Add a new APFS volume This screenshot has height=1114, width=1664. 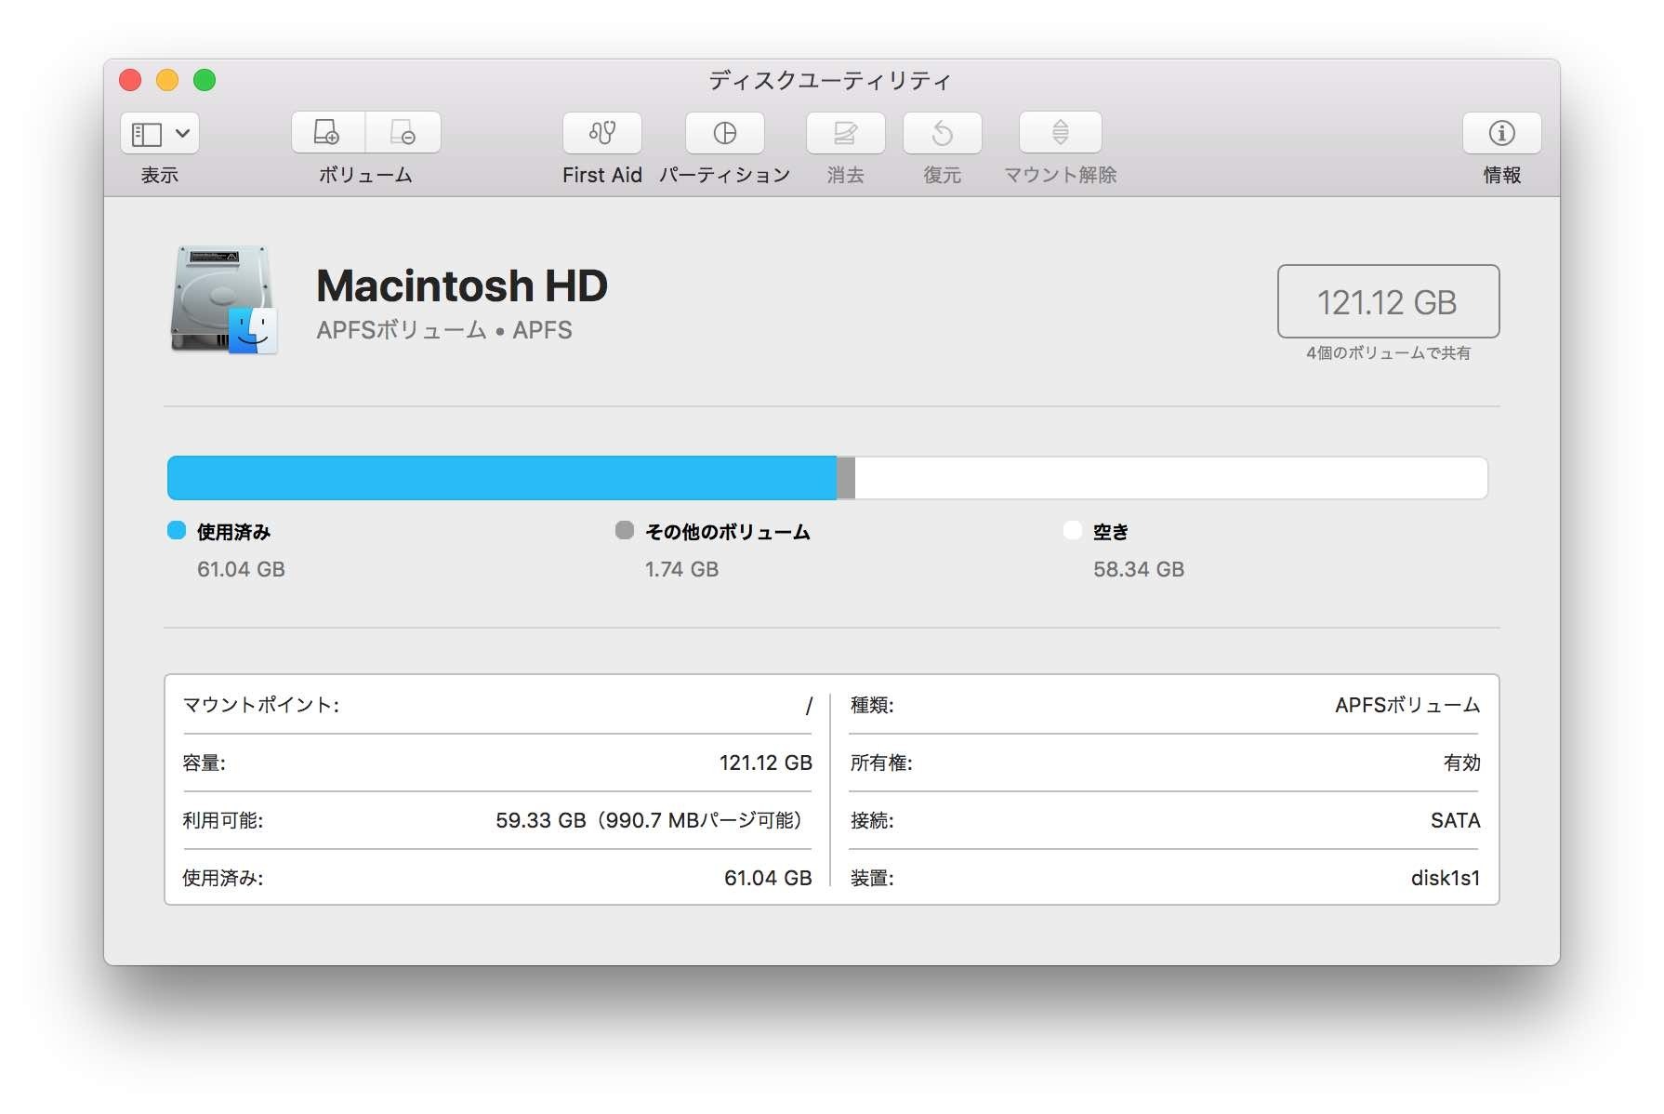point(328,133)
